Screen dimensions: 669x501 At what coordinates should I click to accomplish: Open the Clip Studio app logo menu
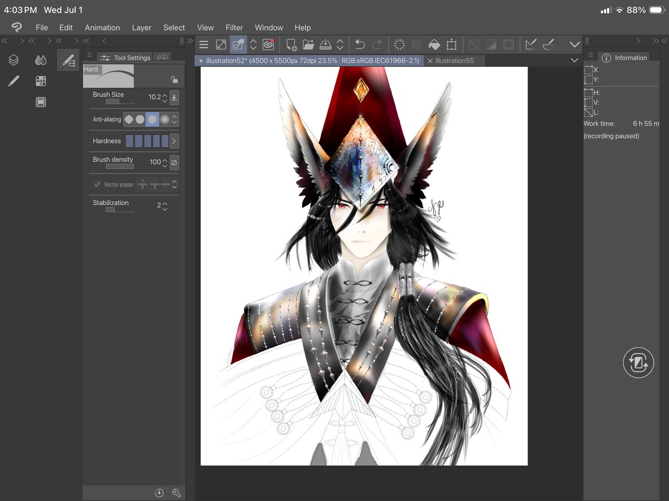pyautogui.click(x=17, y=27)
